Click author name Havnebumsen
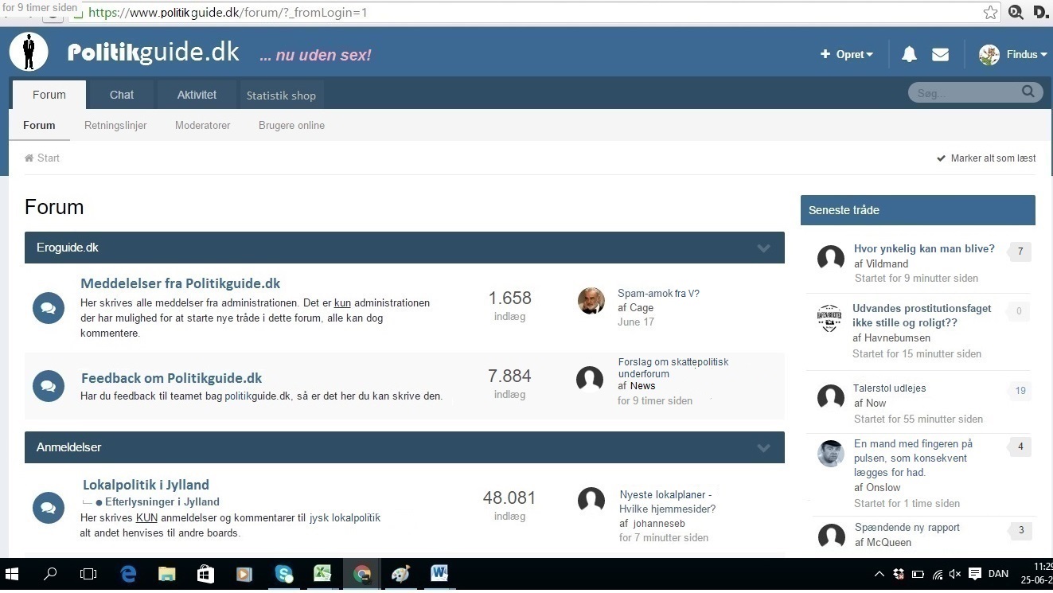 pyautogui.click(x=898, y=338)
